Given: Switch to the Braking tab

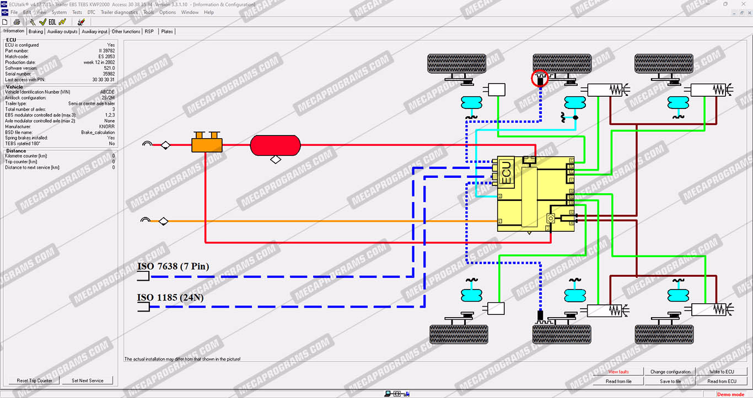Looking at the screenshot, I should coord(35,31).
